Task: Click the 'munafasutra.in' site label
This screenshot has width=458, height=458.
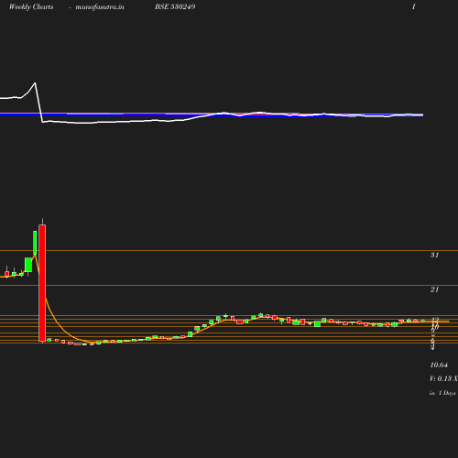Action: pos(100,6)
